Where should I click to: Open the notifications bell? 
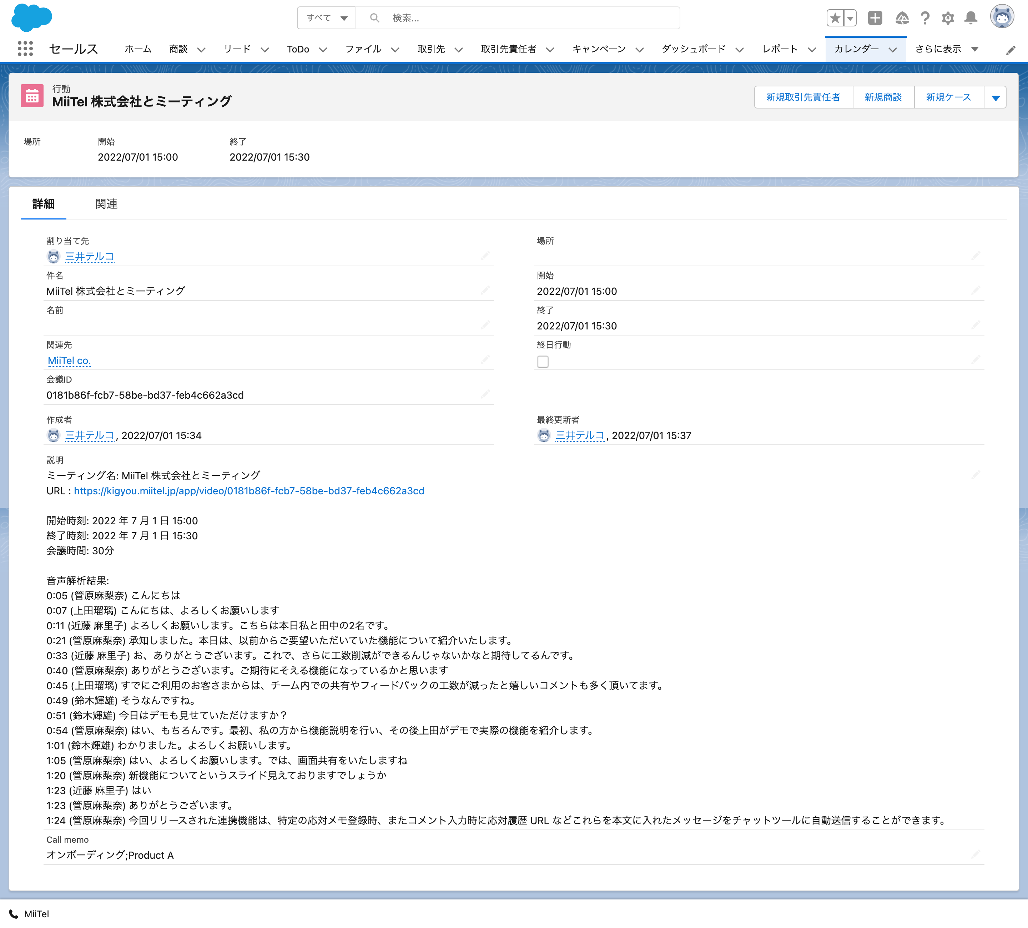click(971, 18)
